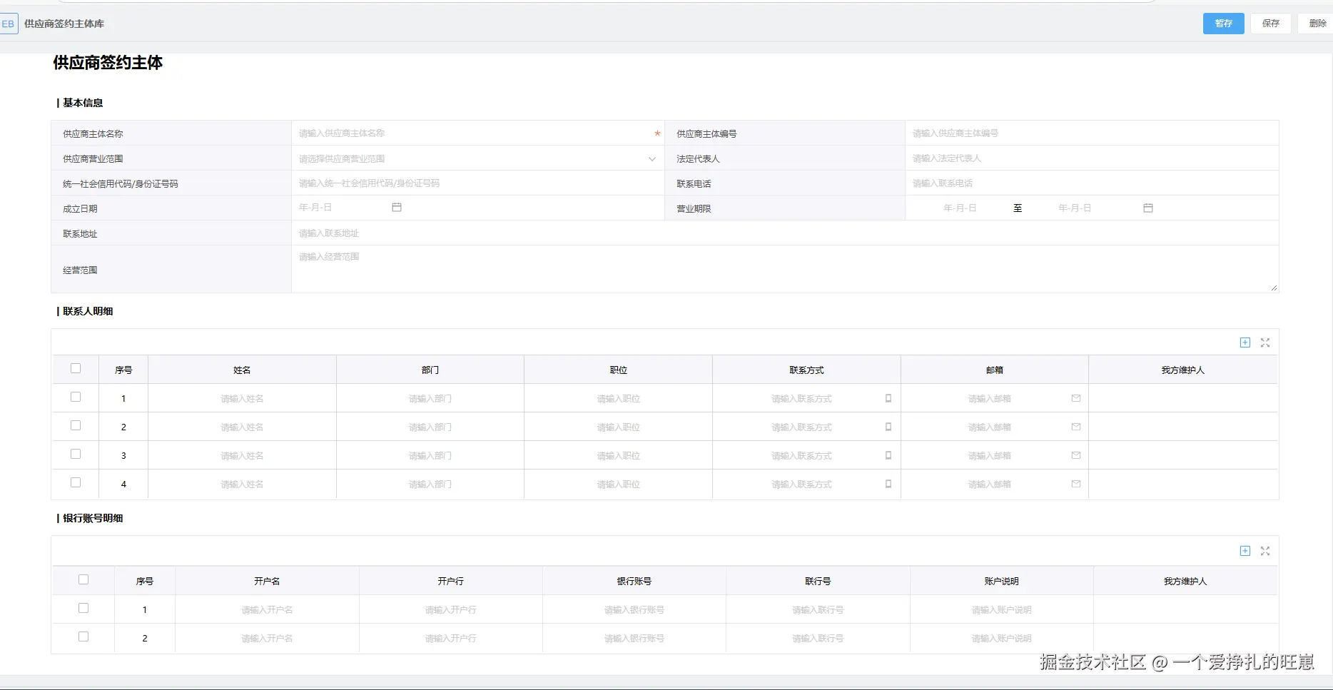
Task: Click the 部门 field in contact row 4
Action: [430, 484]
